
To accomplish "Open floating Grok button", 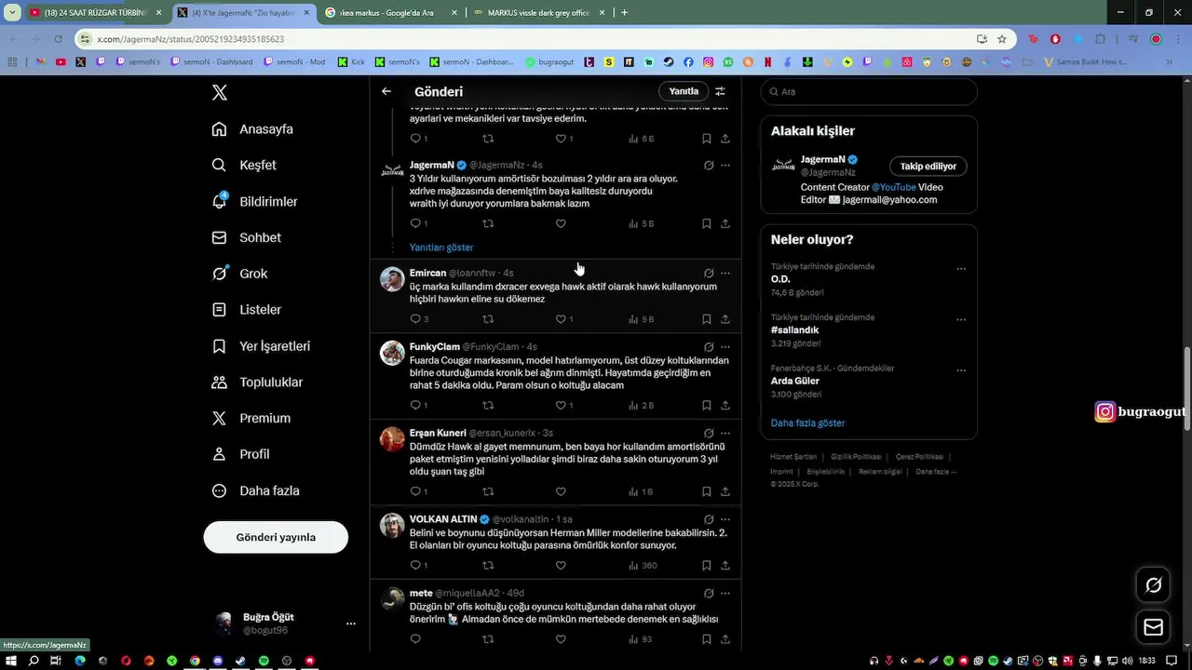I will [x=1153, y=585].
